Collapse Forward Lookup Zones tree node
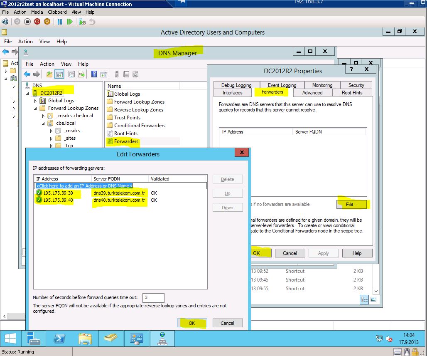The height and width of the screenshot is (356, 427). [35, 109]
